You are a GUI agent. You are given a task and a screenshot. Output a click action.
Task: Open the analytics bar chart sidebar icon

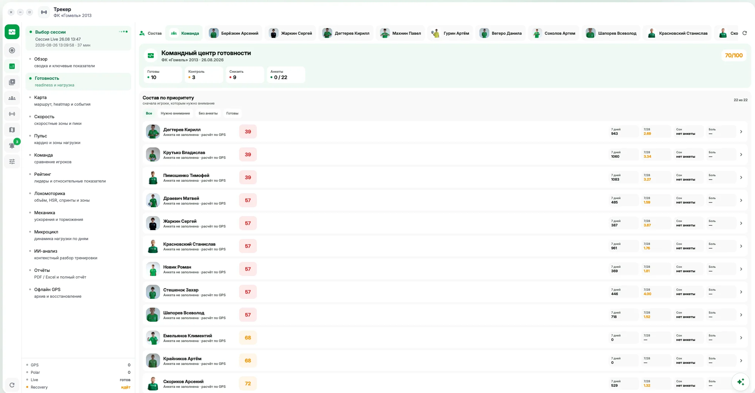point(12,66)
